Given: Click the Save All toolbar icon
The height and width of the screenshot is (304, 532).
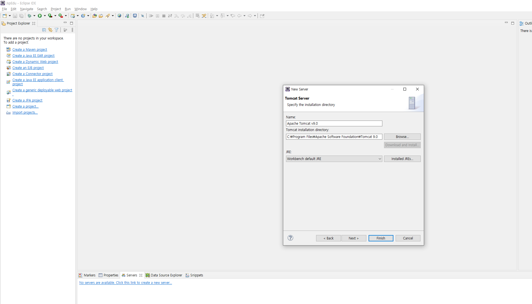Looking at the screenshot, I should (x=21, y=16).
